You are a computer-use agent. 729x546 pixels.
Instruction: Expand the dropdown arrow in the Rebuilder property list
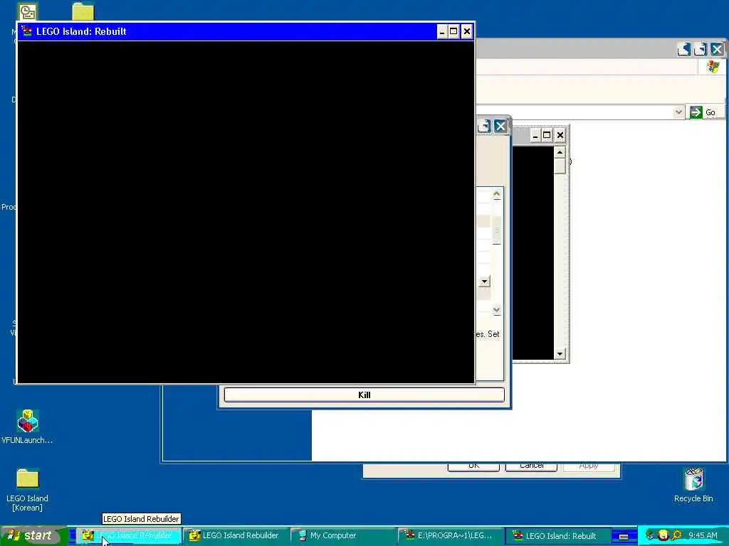(x=484, y=282)
